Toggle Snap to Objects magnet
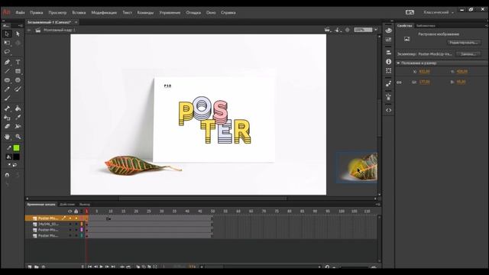This screenshot has height=275, width=489. point(7,175)
